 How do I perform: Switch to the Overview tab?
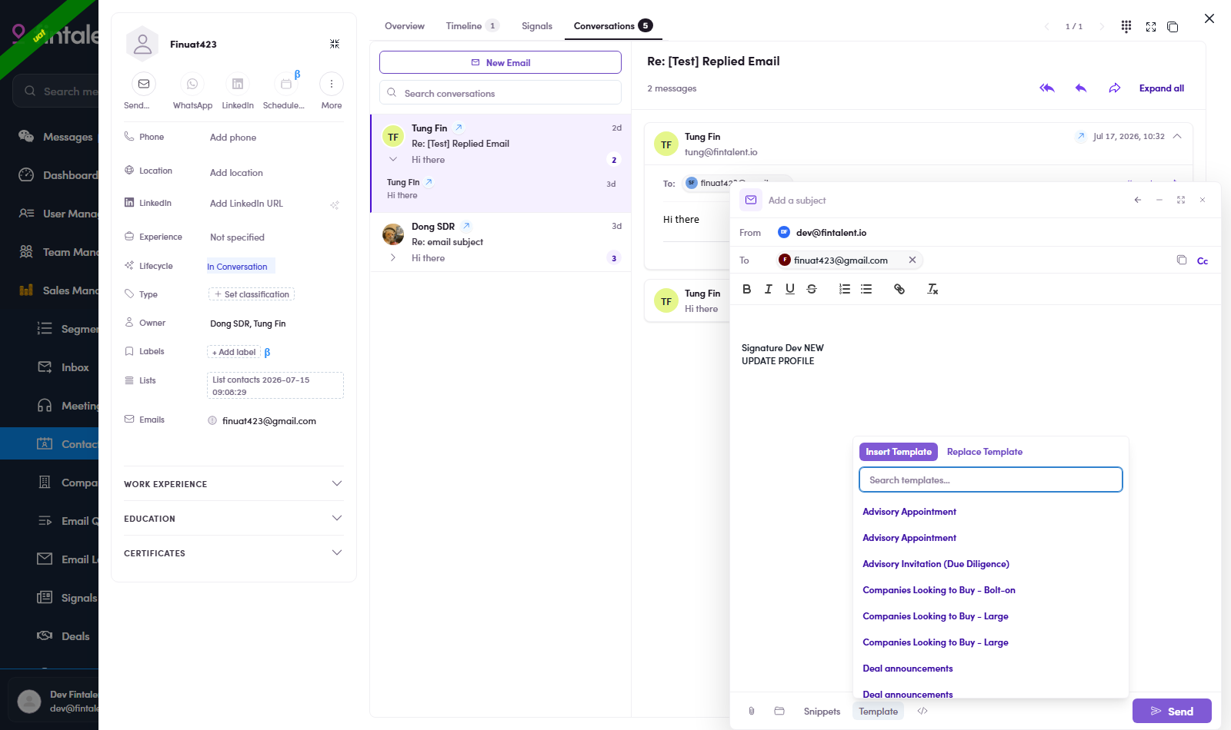point(405,26)
